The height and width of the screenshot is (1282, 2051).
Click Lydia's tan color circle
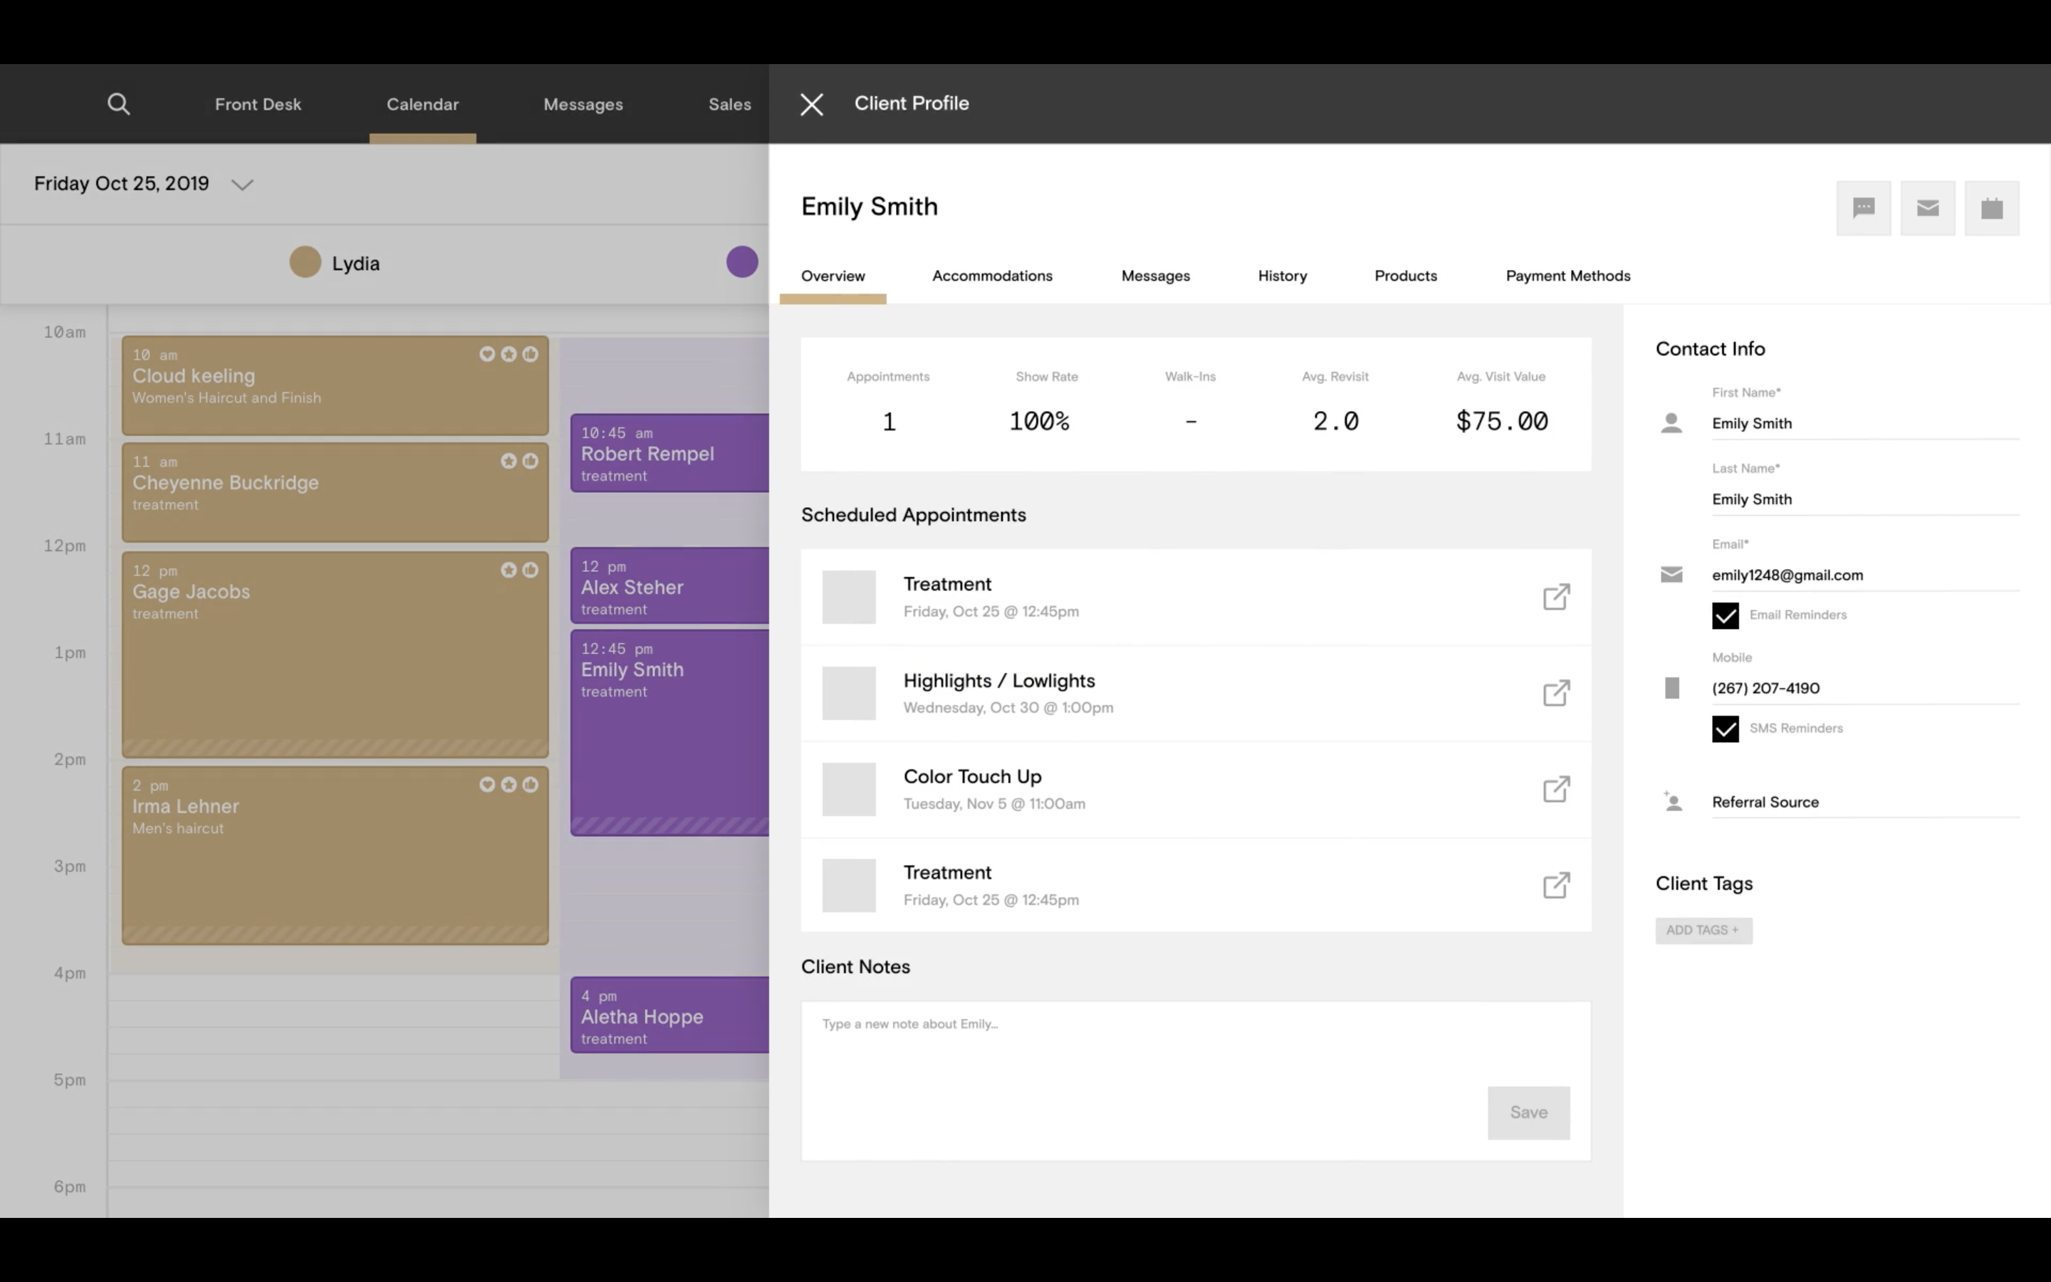tap(305, 262)
